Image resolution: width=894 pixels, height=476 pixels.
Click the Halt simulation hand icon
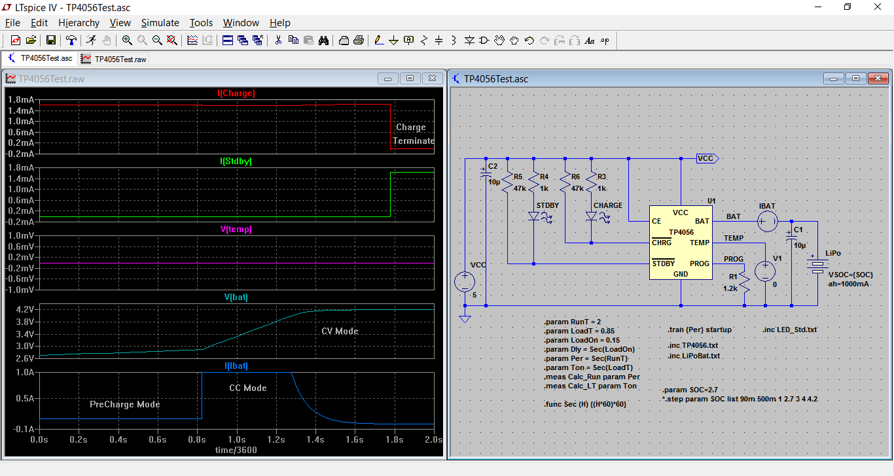click(x=106, y=41)
